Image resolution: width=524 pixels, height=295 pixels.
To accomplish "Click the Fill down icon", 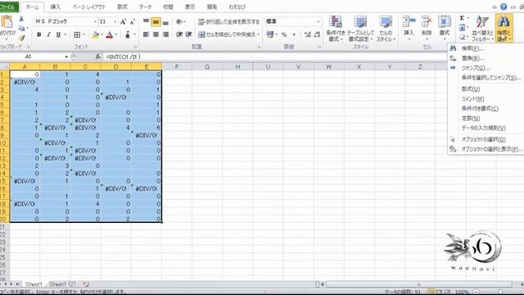I will [462, 27].
